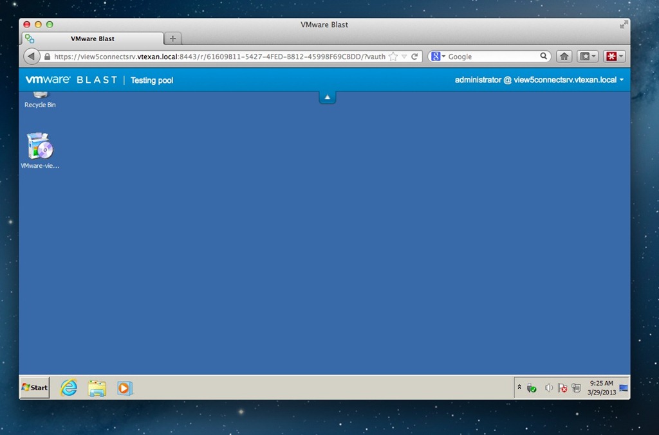Open Internet Explorer from the taskbar
The height and width of the screenshot is (435, 659).
click(x=68, y=387)
